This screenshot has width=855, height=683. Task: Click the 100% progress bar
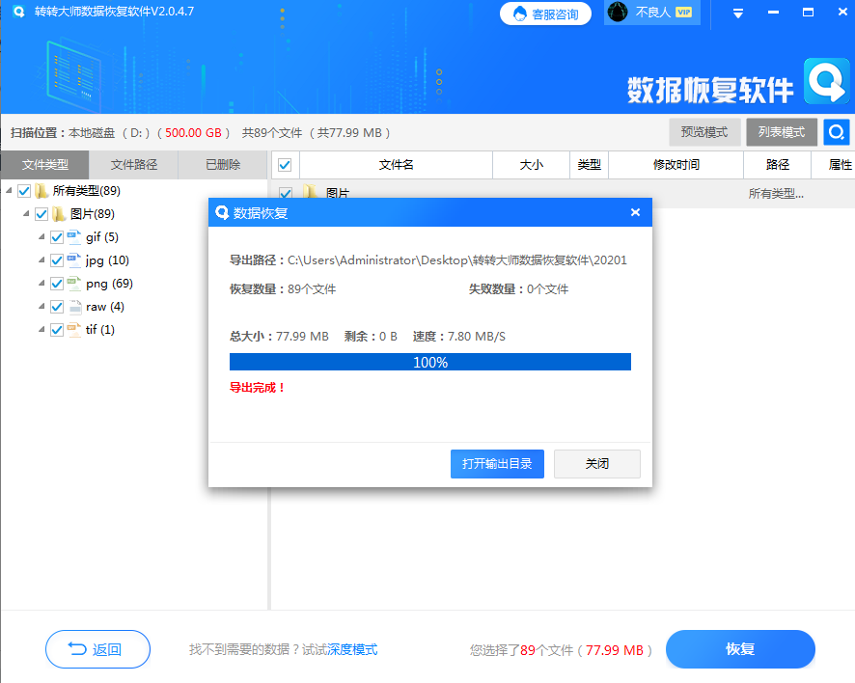[x=429, y=361]
